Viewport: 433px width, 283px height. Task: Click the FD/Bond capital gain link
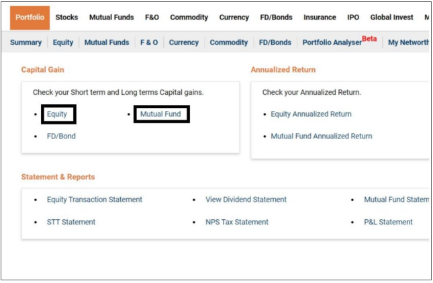61,136
